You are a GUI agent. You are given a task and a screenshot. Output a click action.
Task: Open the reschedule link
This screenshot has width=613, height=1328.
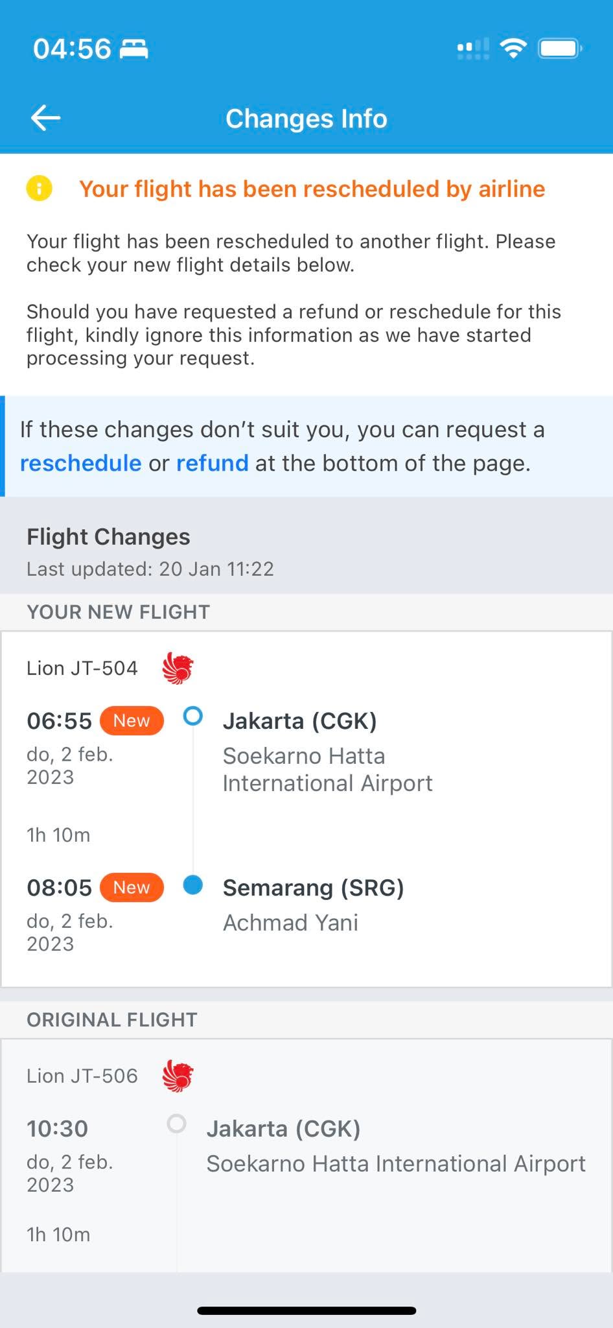[x=81, y=463]
